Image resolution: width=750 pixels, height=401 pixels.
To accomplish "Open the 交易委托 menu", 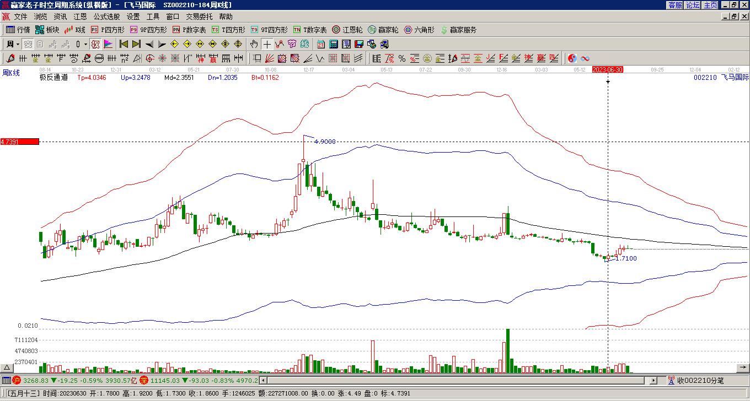I will pyautogui.click(x=199, y=17).
